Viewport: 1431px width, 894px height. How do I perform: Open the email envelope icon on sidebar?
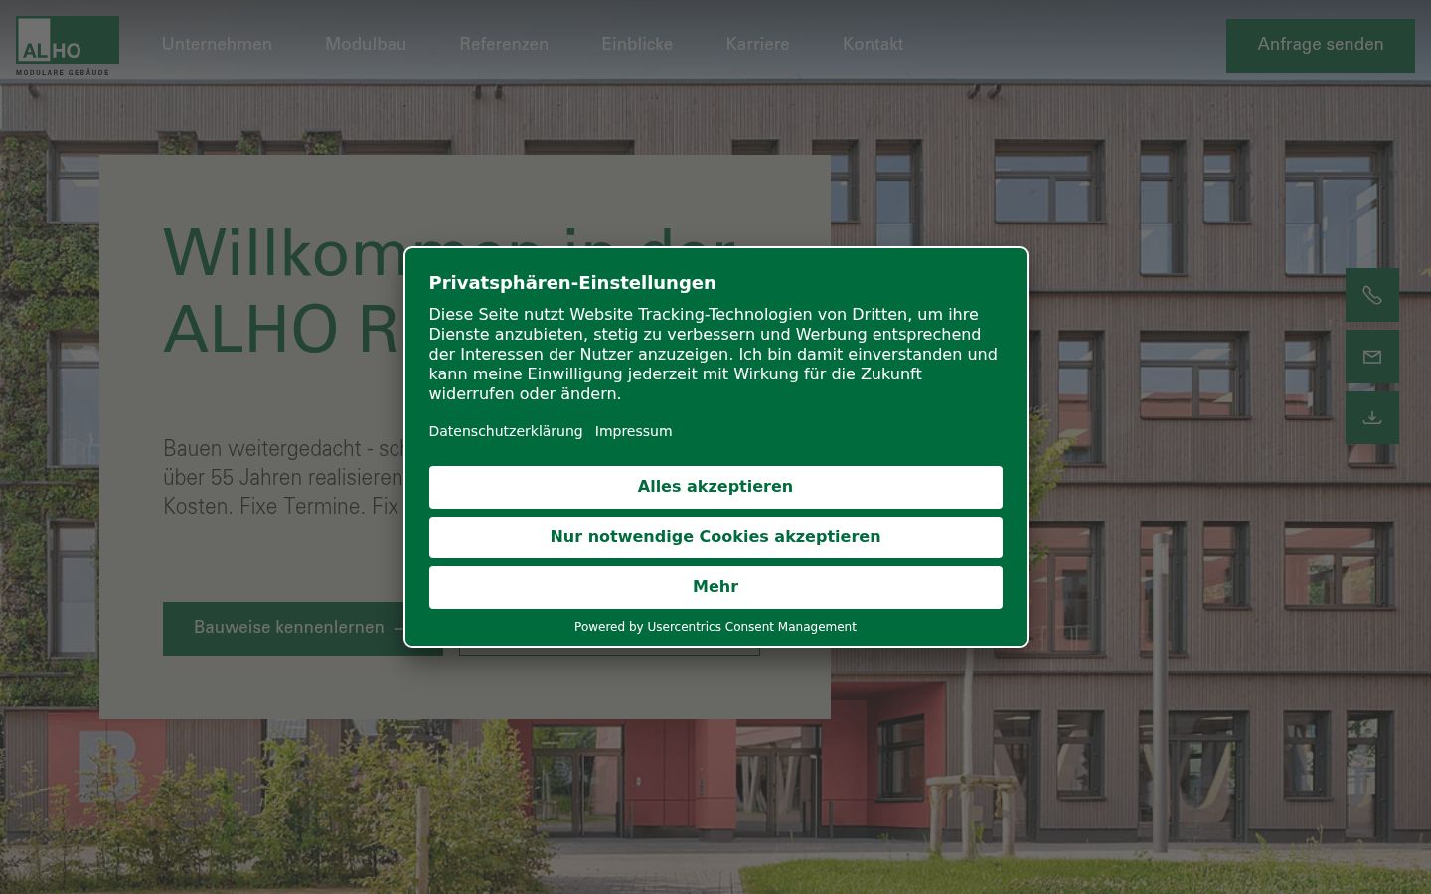(1372, 357)
